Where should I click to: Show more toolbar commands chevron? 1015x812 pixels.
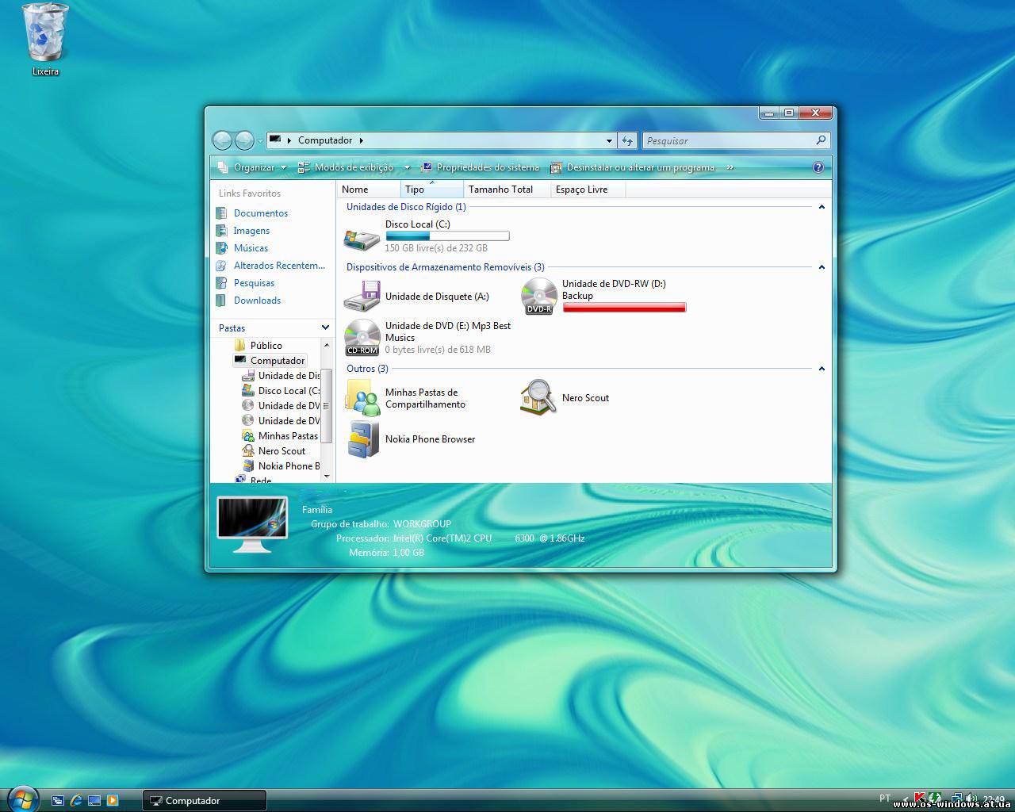coord(730,167)
